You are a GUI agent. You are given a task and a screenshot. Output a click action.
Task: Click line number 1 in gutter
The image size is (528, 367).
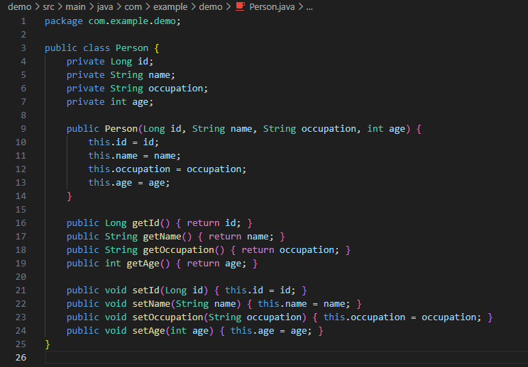(23, 21)
